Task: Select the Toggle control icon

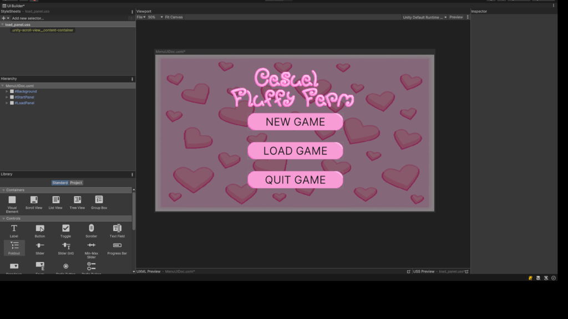Action: 65,230
